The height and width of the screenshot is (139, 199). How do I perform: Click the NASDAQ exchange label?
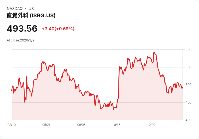tap(15, 9)
